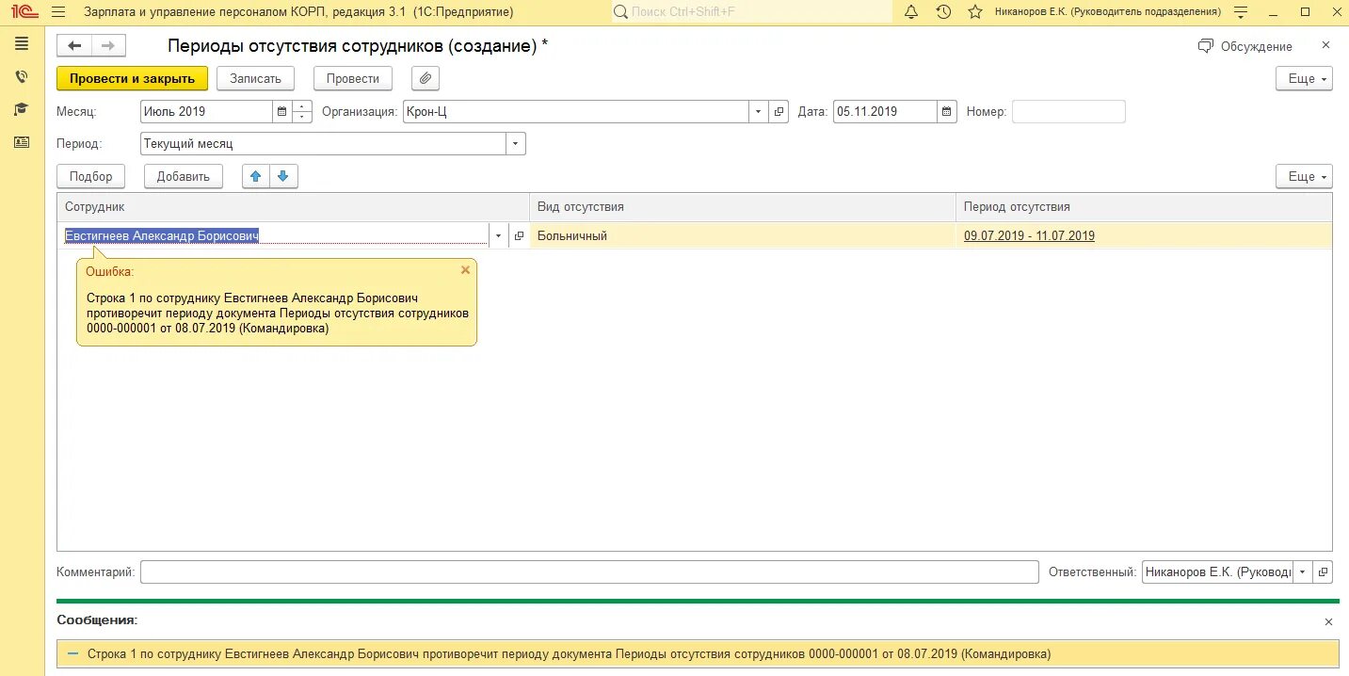Open attached files via the paperclip icon
Screen dimensions: 1349x676
pyautogui.click(x=426, y=78)
